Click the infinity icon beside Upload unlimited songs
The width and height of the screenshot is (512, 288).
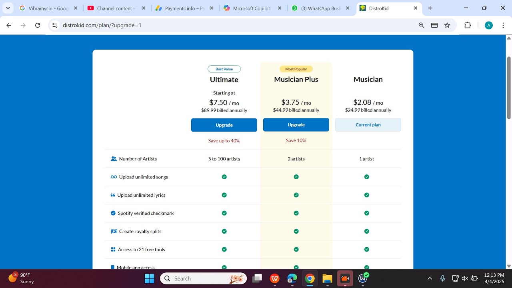click(114, 177)
